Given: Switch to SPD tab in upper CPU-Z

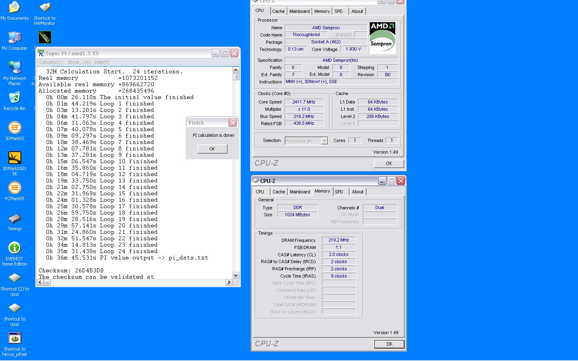Looking at the screenshot, I should [339, 11].
